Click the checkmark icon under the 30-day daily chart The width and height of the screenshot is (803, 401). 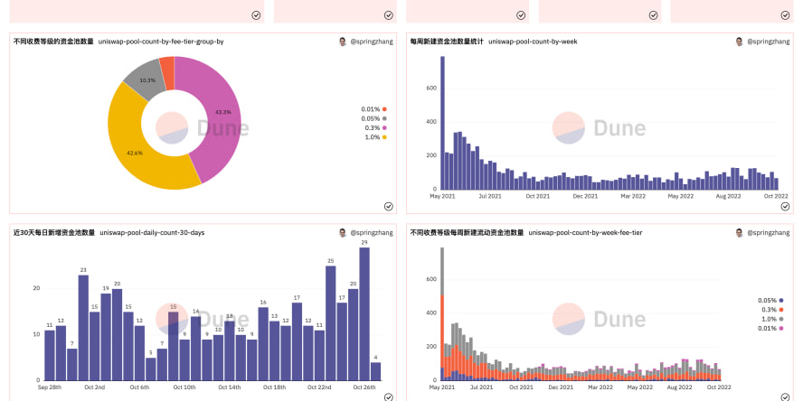tap(388, 396)
